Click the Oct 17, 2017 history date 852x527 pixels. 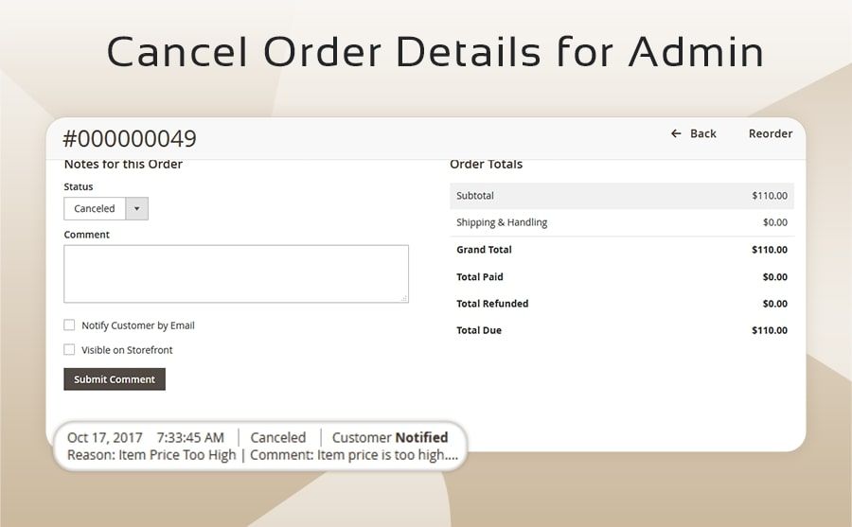point(105,437)
